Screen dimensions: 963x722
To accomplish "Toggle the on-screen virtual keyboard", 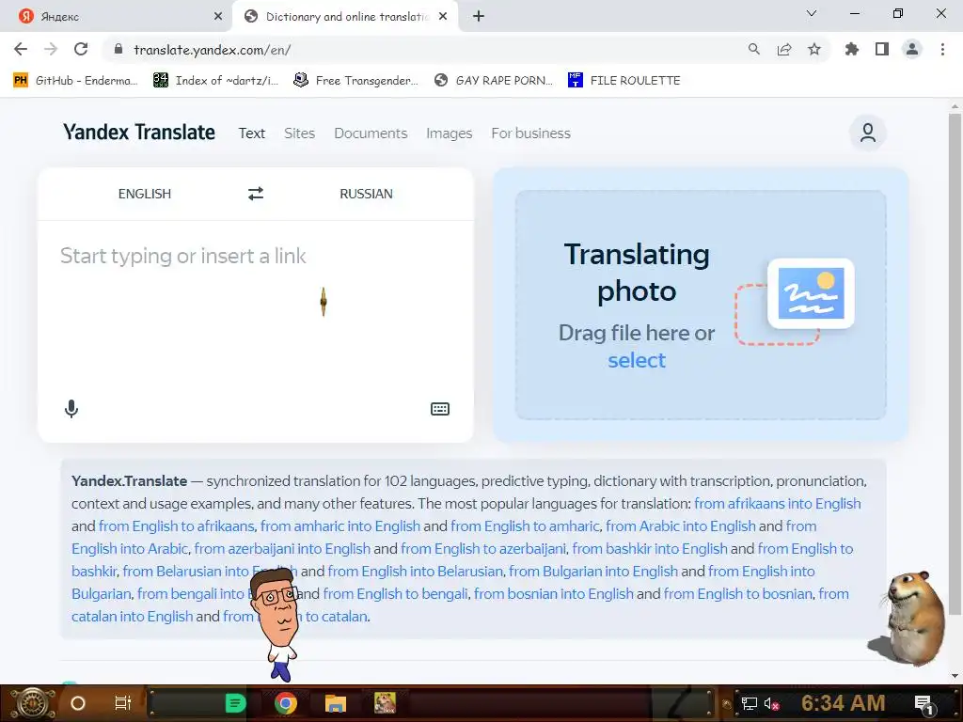I will coord(440,409).
